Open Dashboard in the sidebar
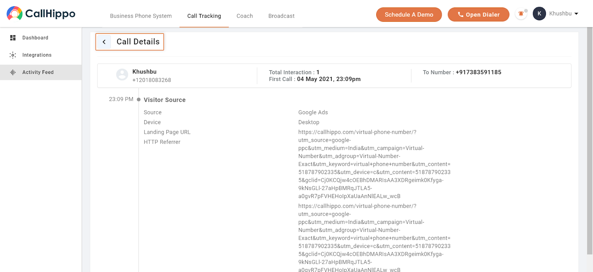The width and height of the screenshot is (593, 272). 41,38
